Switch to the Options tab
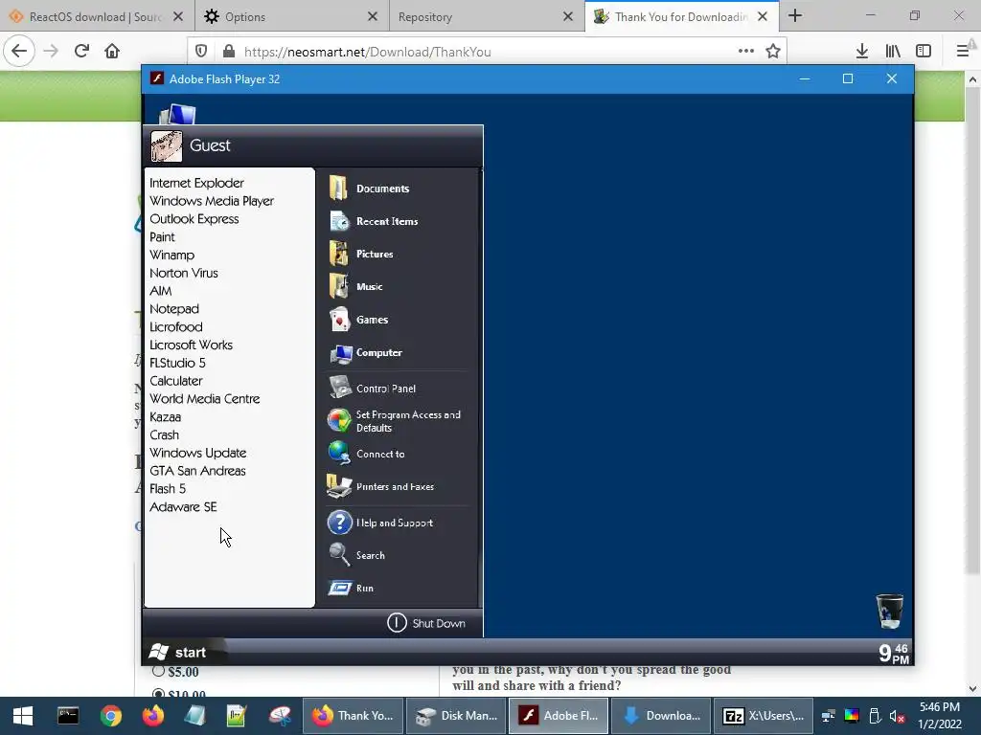Viewport: 981px width, 735px height. point(291,17)
